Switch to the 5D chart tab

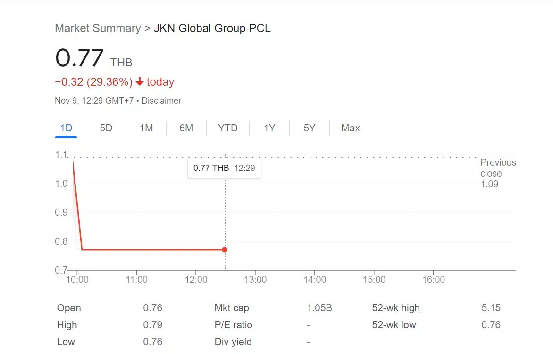pos(106,128)
